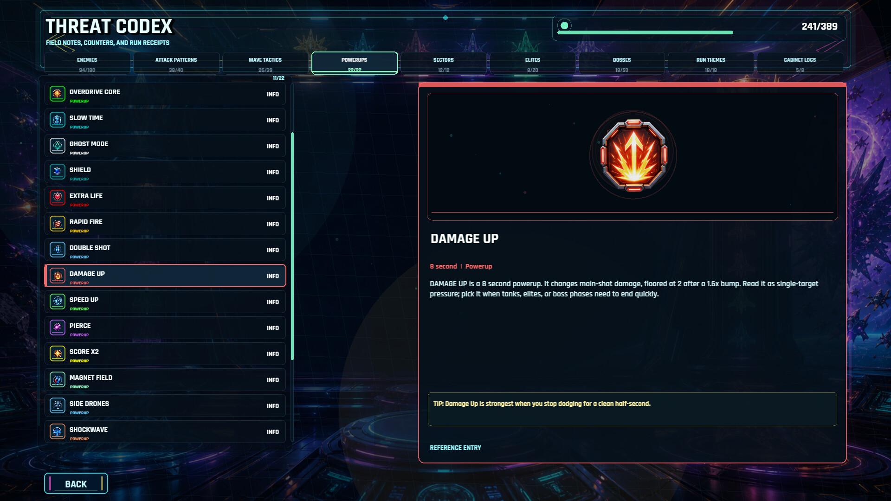Open the Bosses tab
891x501 pixels.
coord(622,63)
